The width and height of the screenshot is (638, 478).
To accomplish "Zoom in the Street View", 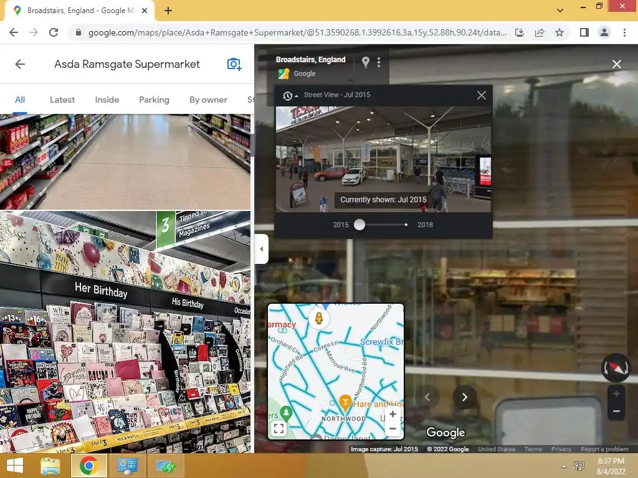I will click(616, 393).
